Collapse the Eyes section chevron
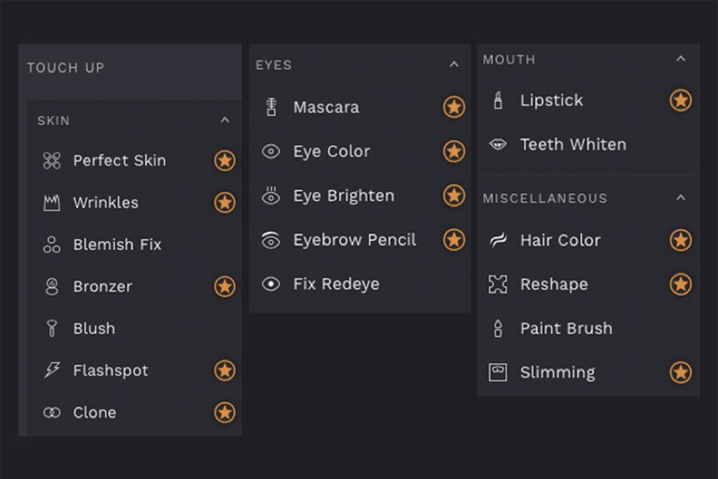The height and width of the screenshot is (479, 718). coord(454,65)
